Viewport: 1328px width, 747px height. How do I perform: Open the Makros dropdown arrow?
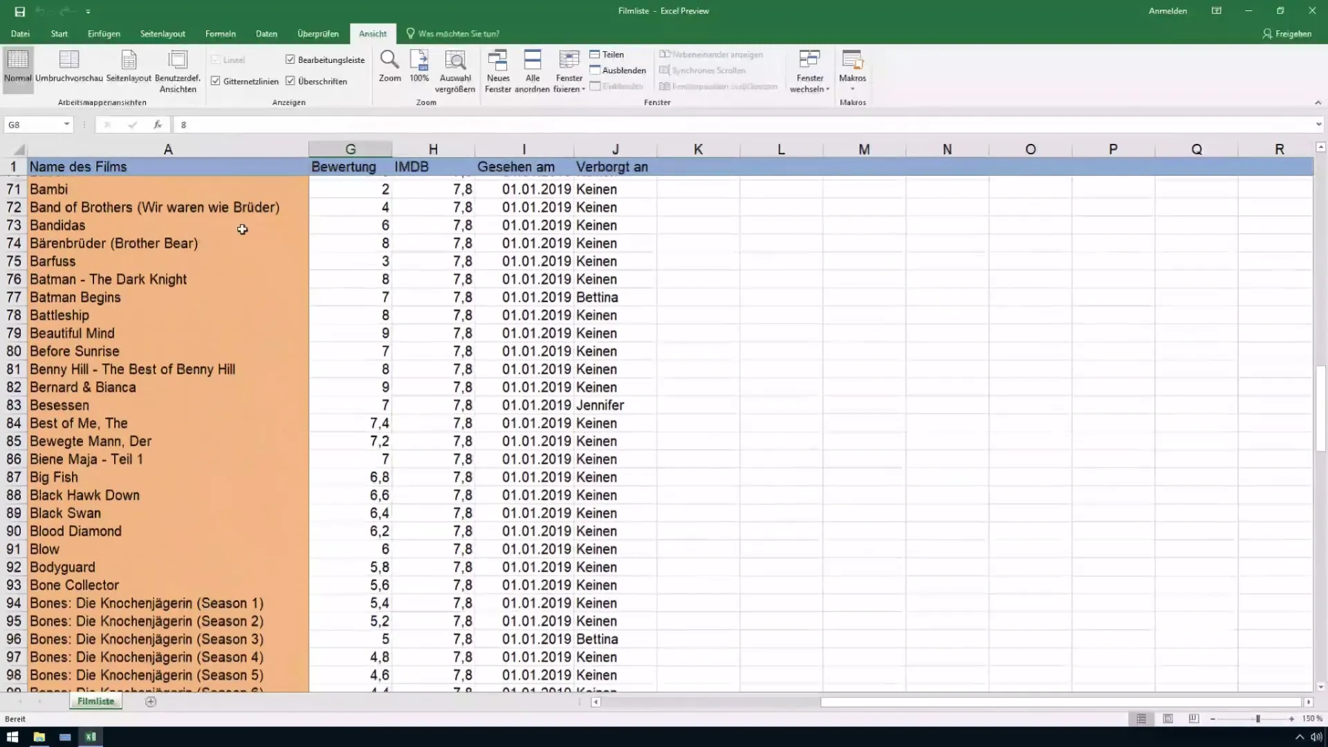pos(852,89)
